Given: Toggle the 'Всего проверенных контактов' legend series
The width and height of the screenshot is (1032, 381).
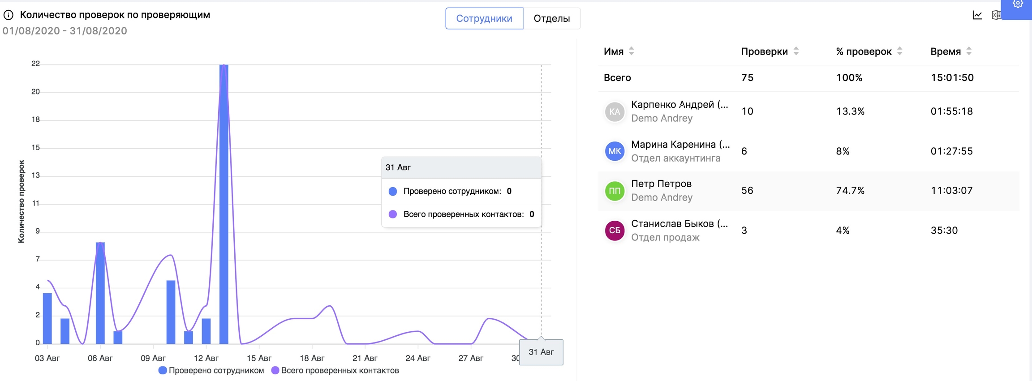Looking at the screenshot, I should pos(335,371).
